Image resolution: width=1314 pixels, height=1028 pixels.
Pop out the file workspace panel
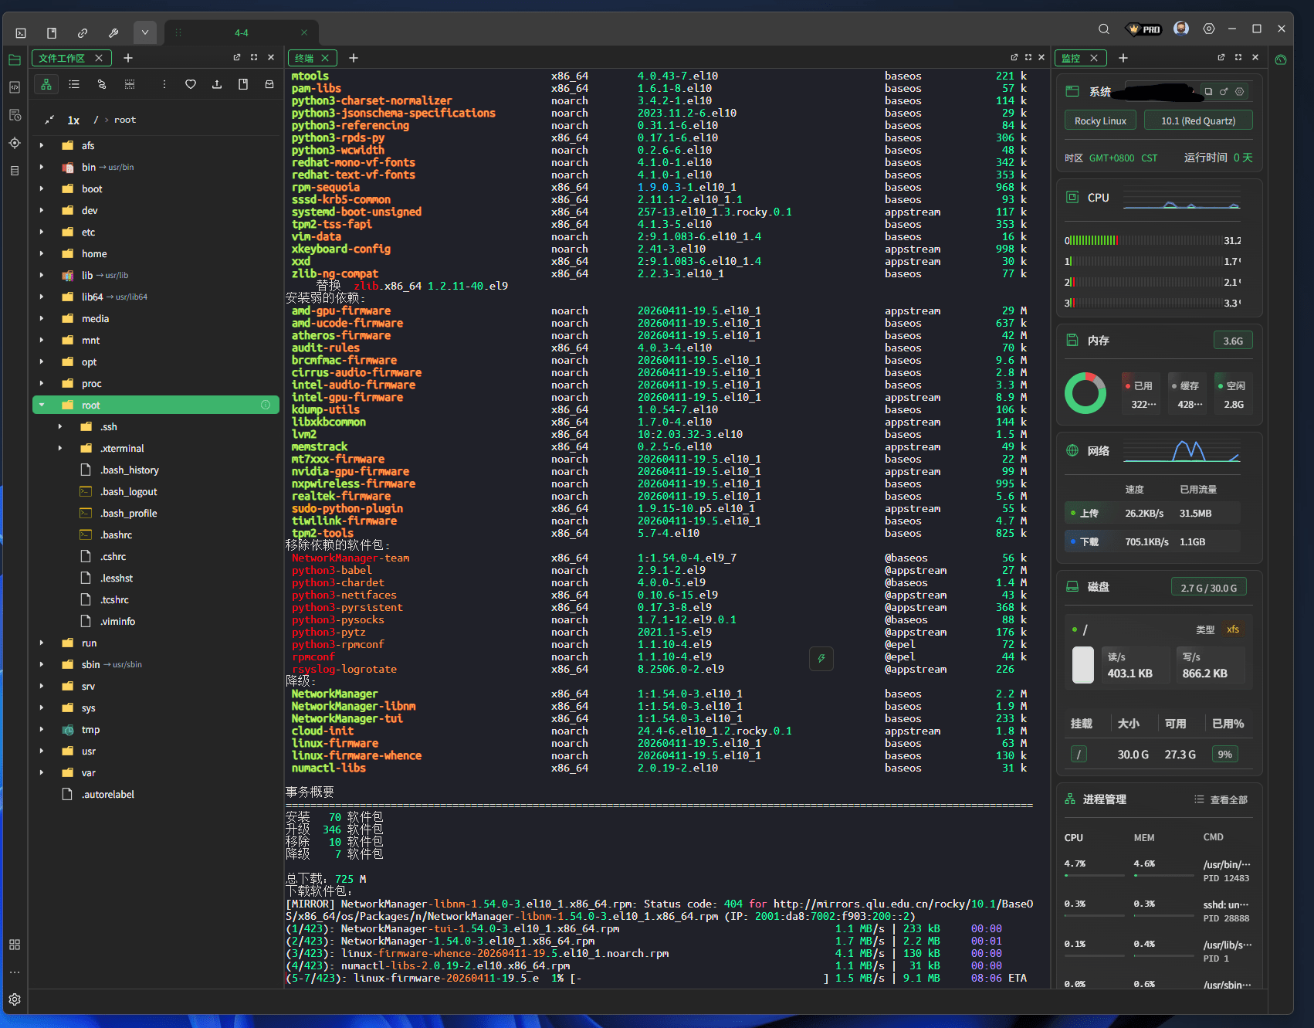tap(237, 57)
